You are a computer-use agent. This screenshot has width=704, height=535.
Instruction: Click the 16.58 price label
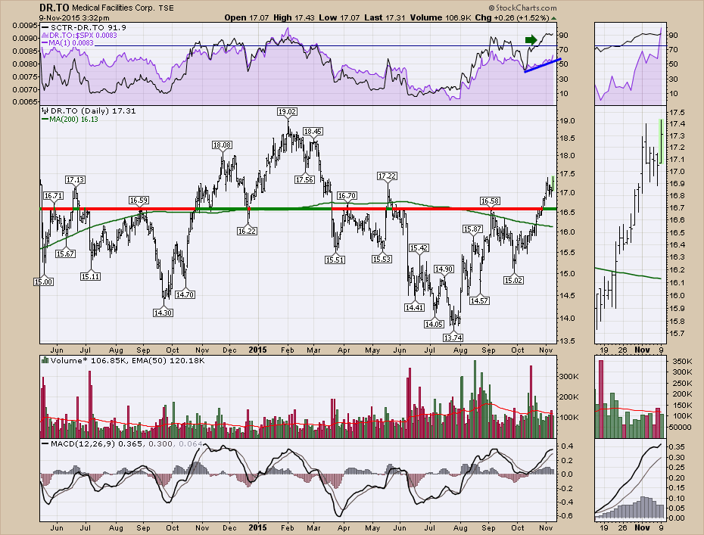(489, 201)
